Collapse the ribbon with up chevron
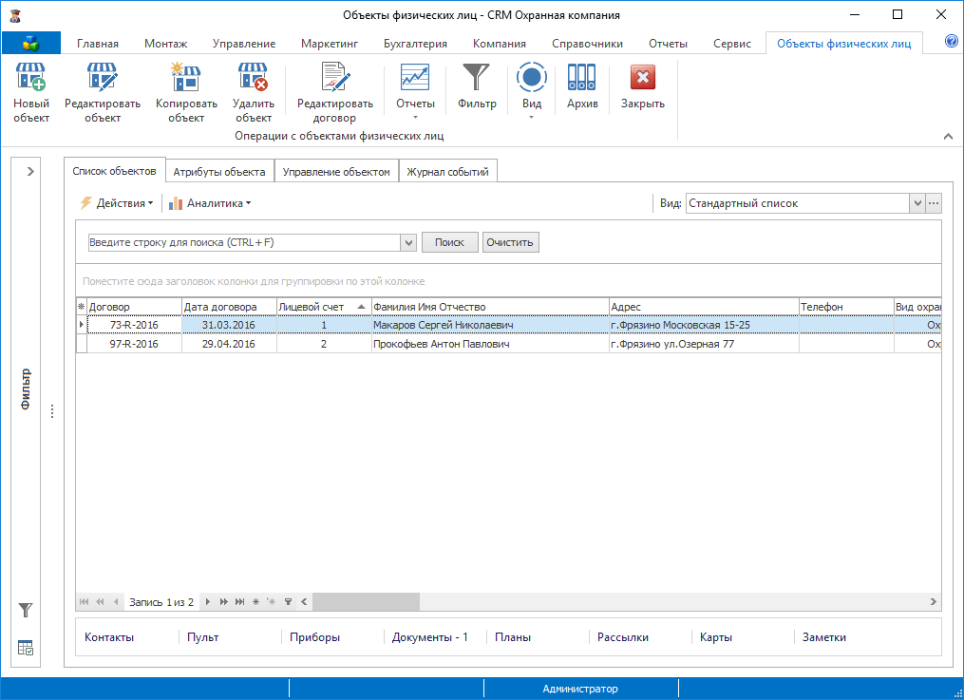Image resolution: width=964 pixels, height=700 pixels. [x=948, y=137]
